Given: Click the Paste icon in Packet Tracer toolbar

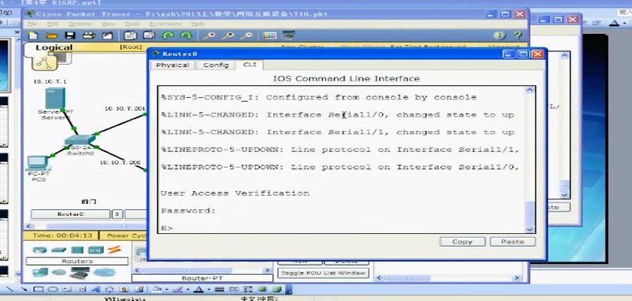Looking at the screenshot, I should pos(149,35).
